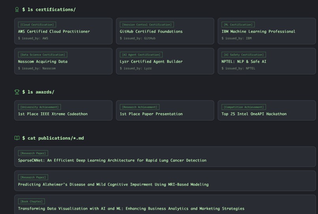
Task: Open the Transforming Data Visualization book chapter
Action: (165, 205)
